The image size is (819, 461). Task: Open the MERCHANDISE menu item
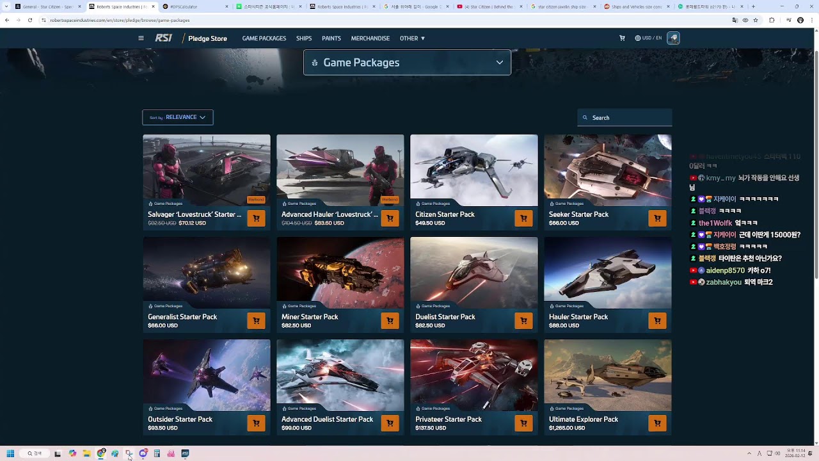point(370,38)
